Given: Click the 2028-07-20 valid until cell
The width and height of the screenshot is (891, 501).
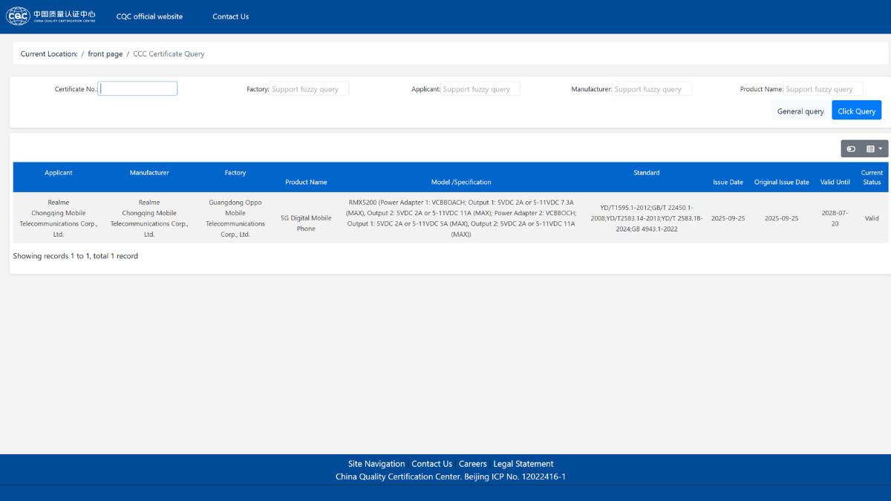Looking at the screenshot, I should (835, 218).
